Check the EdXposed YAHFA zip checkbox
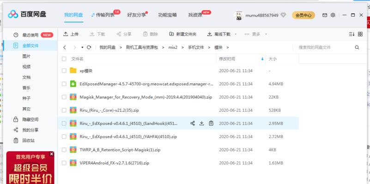Screen dimensions: 370x184 (x=64, y=137)
